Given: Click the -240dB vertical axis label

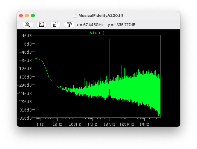Looking at the screenshot, I should (24, 94).
